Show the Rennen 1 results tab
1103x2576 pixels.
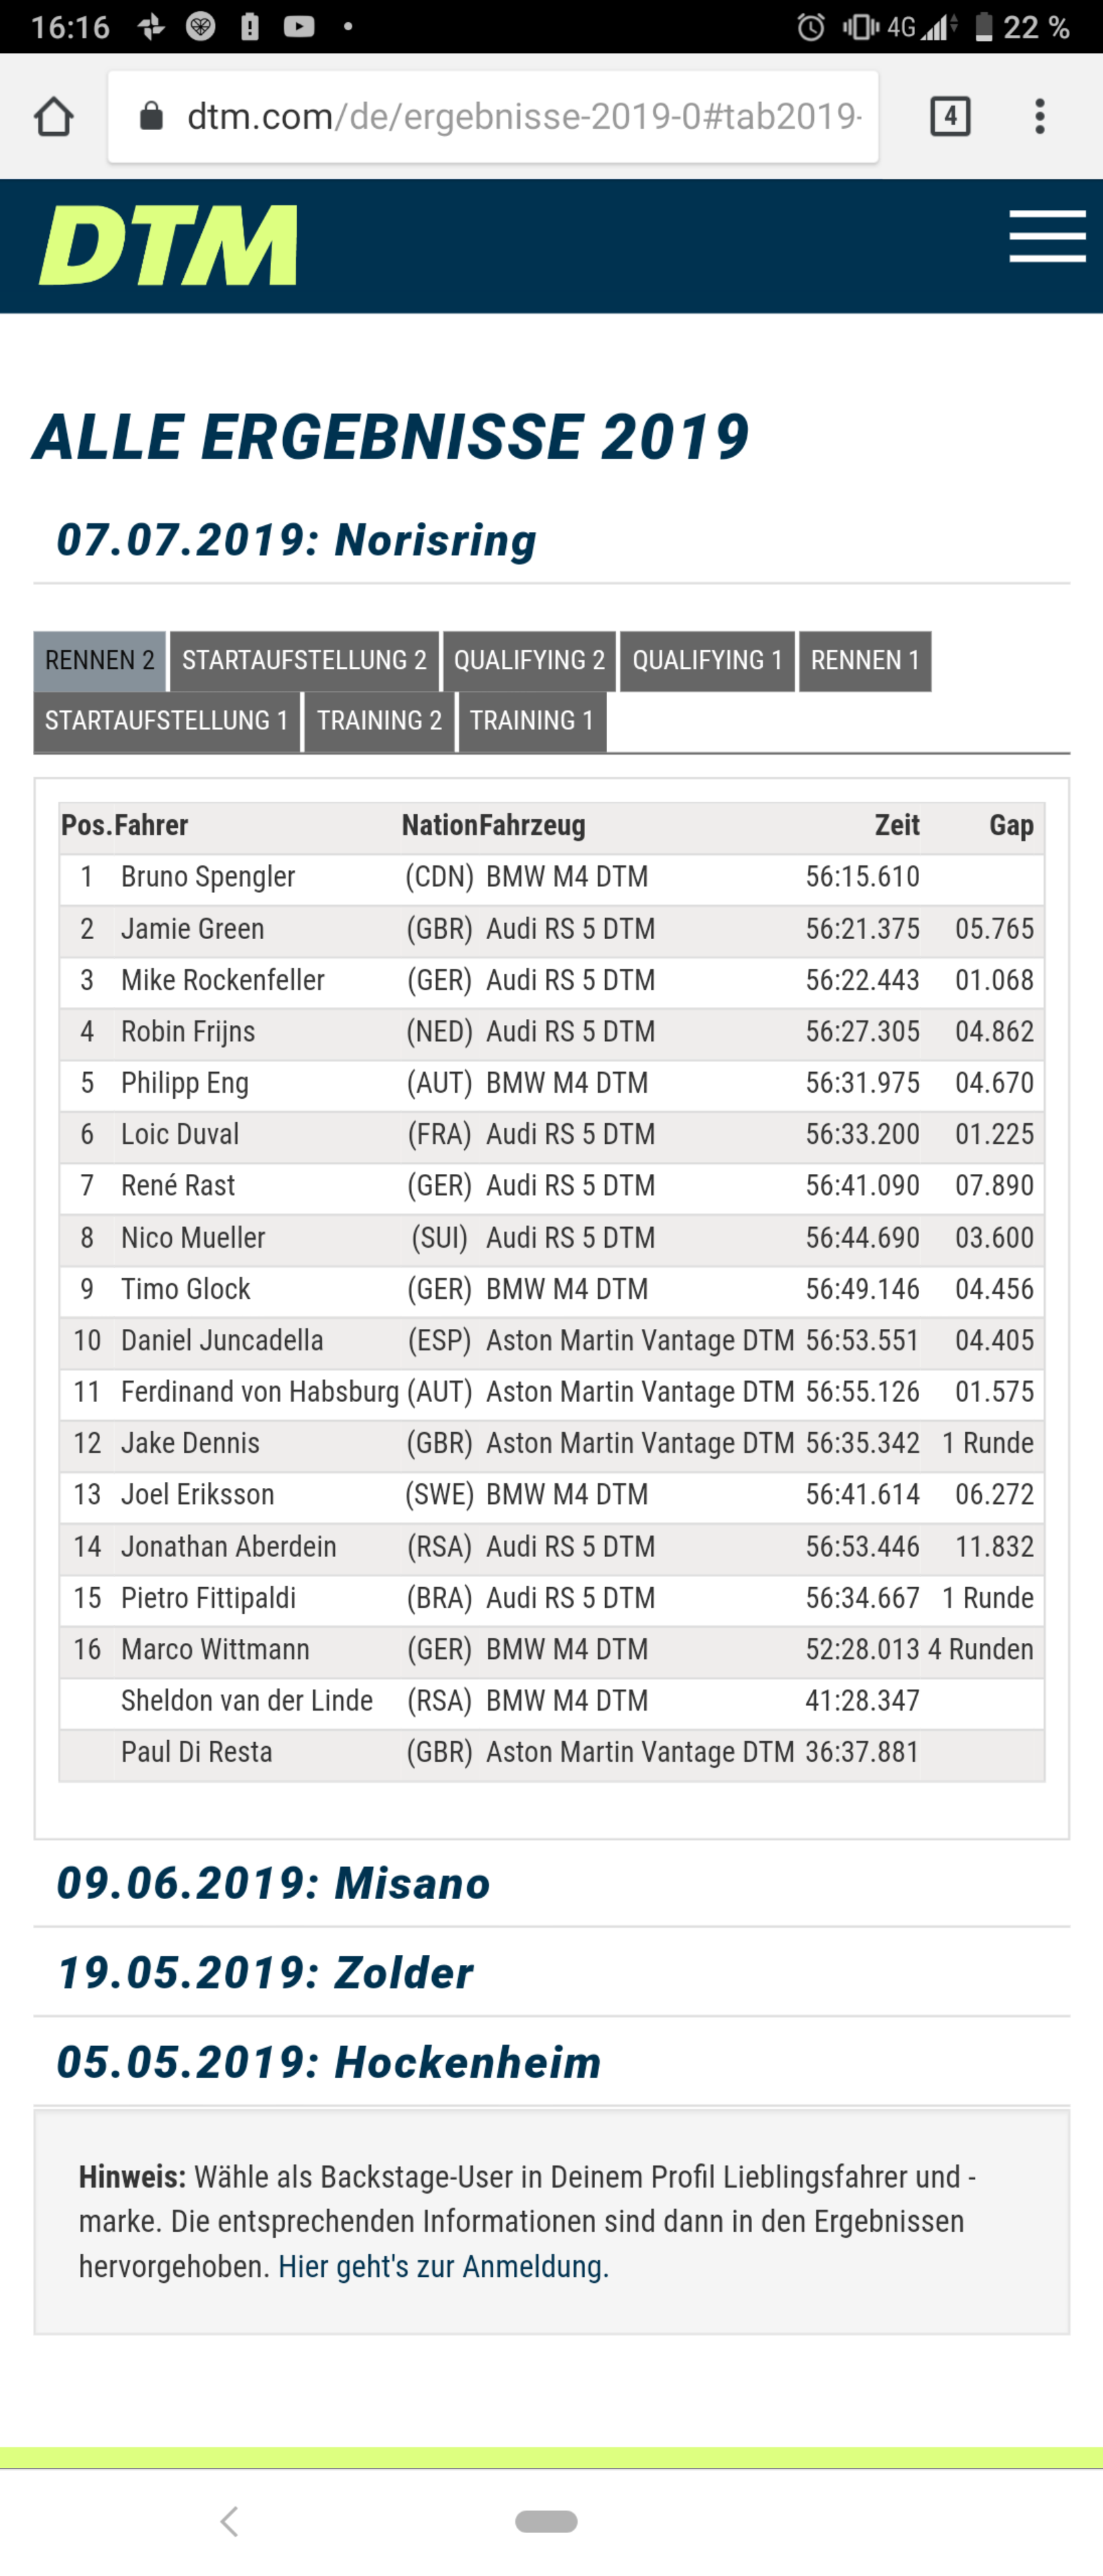pos(864,661)
